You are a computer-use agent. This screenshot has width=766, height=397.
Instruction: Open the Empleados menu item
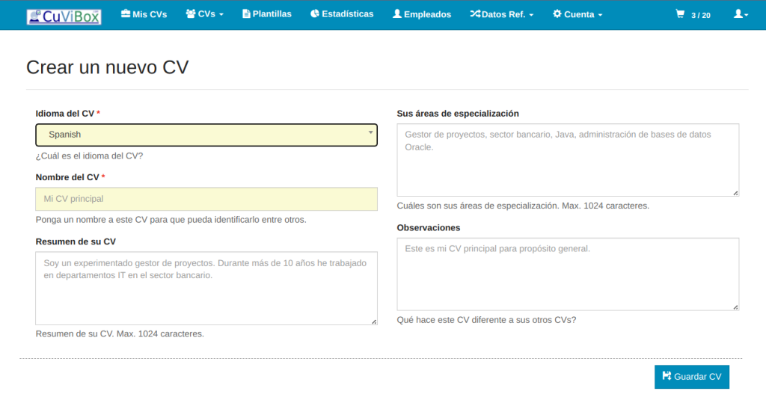427,14
